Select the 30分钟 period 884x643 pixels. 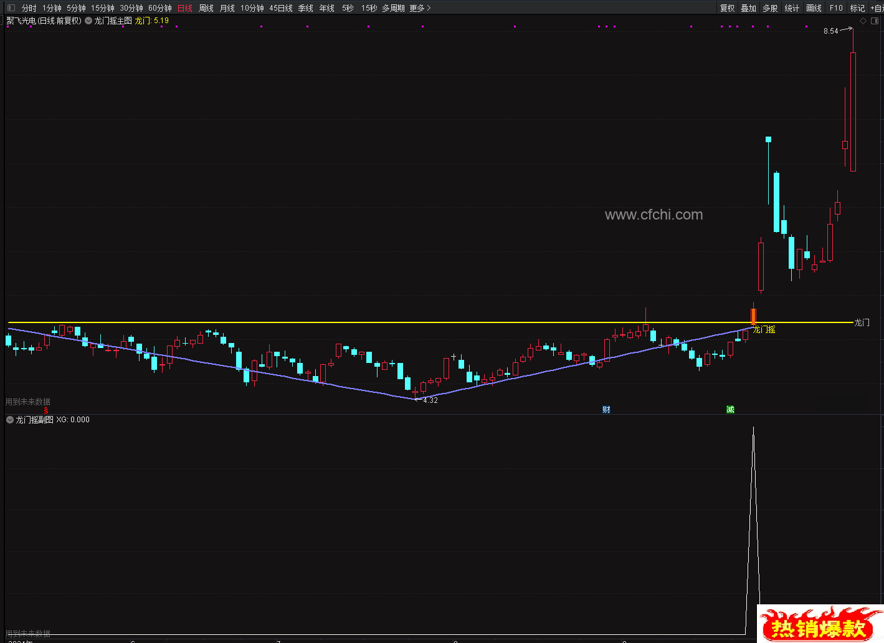pos(131,8)
